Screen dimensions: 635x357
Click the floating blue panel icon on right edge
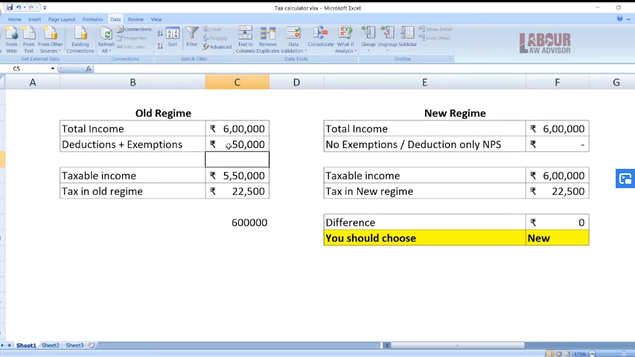pos(625,178)
